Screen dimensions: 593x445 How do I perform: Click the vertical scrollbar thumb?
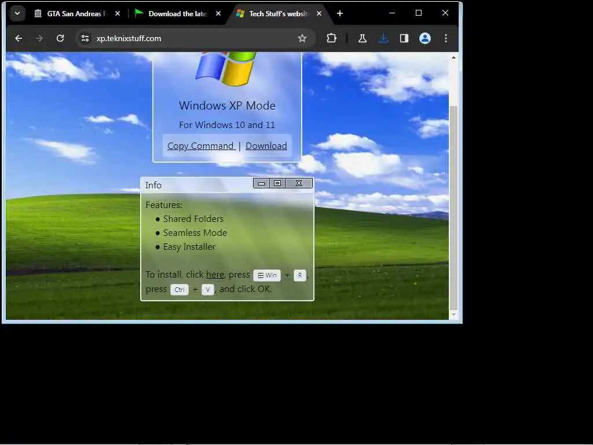click(x=453, y=207)
